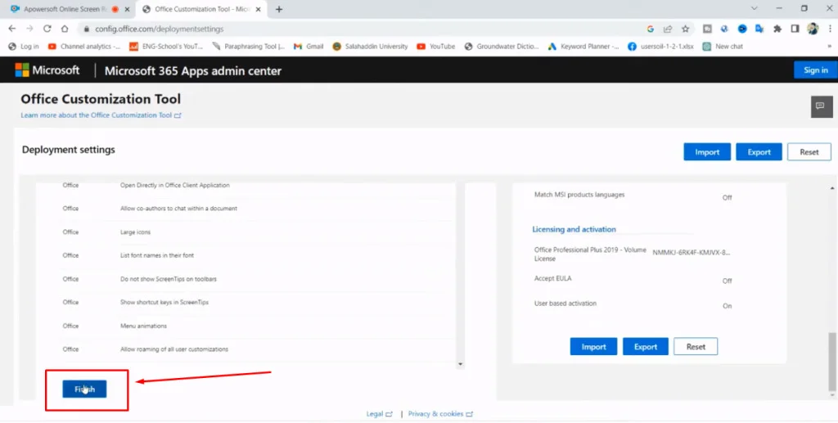The height and width of the screenshot is (423, 838).
Task: Click Reset below User based activation
Action: [696, 347]
